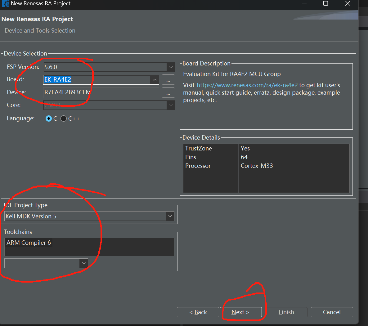The height and width of the screenshot is (326, 368).
Task: Maximize the New Renesas RA Project window
Action: 325,3
